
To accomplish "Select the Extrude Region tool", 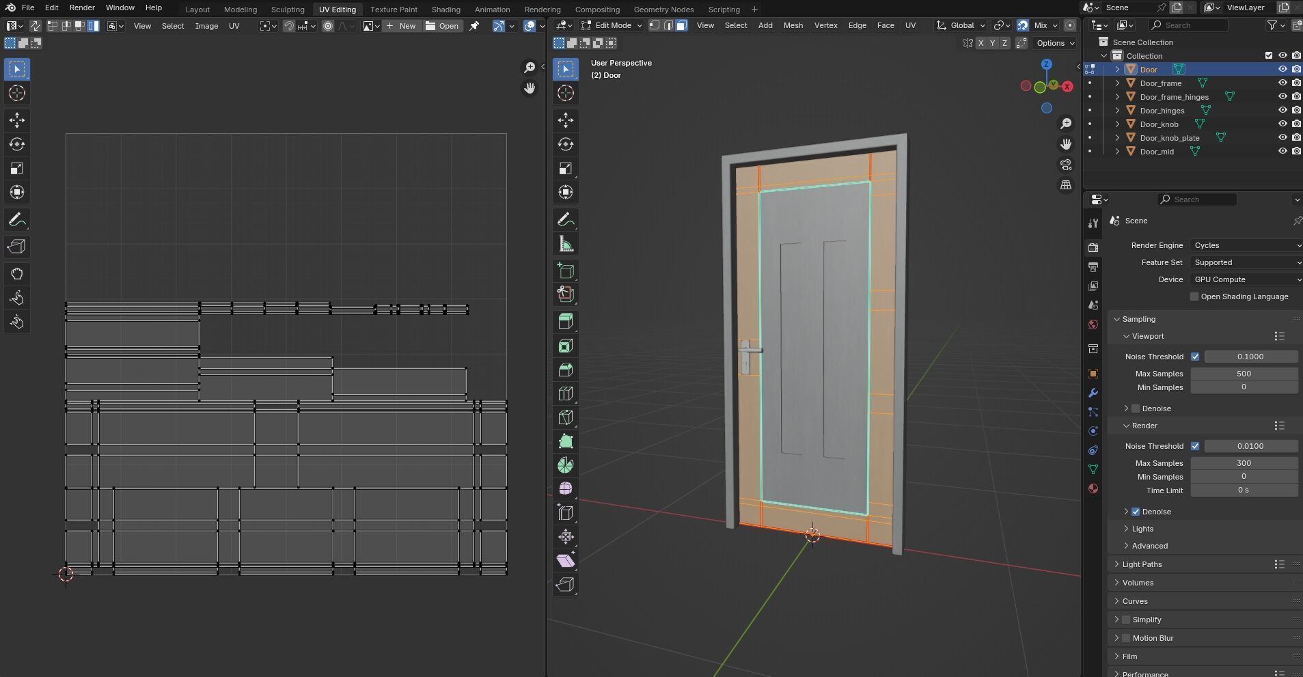I will pos(565,321).
